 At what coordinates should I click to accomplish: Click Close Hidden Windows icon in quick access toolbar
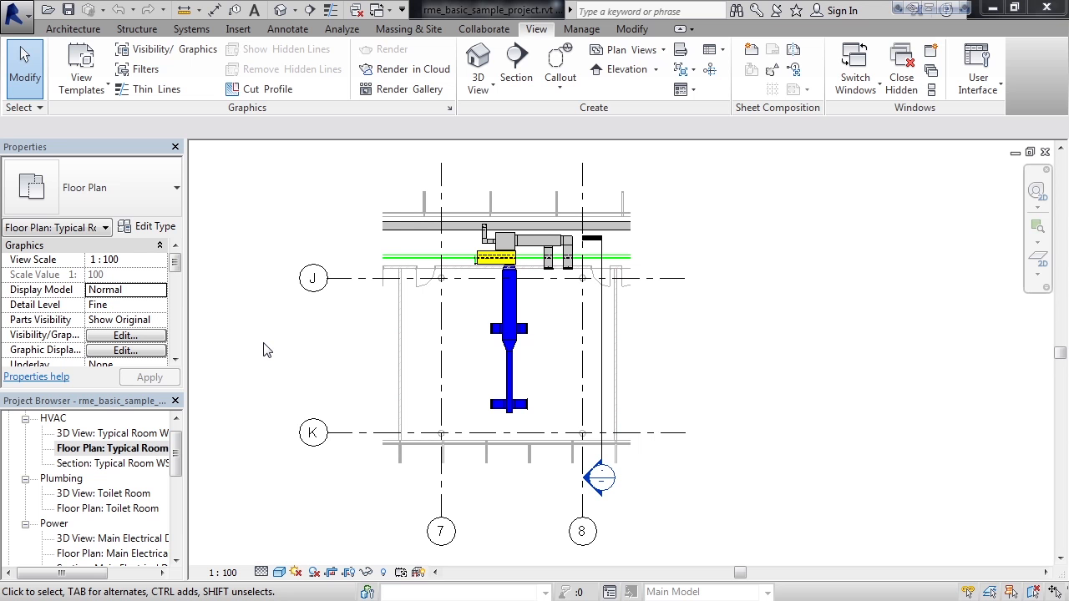tap(357, 10)
